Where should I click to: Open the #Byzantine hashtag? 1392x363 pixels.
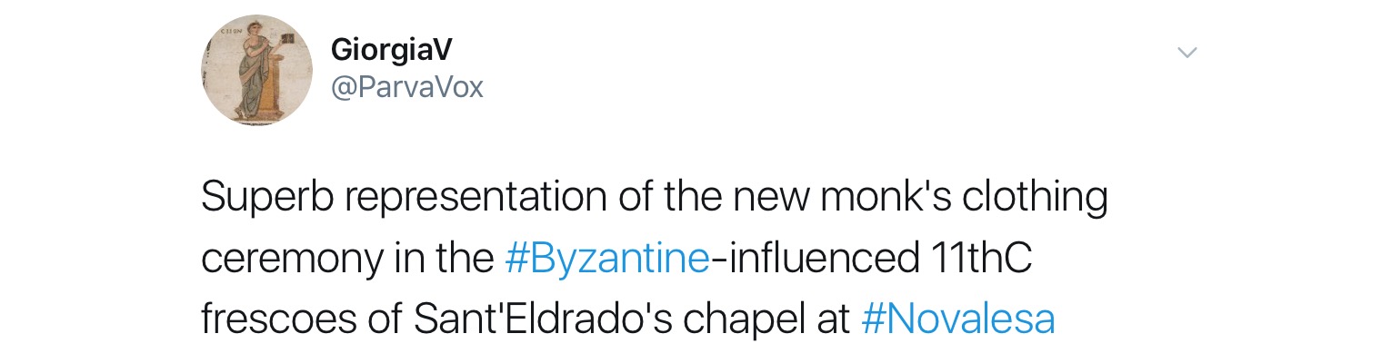[606, 259]
